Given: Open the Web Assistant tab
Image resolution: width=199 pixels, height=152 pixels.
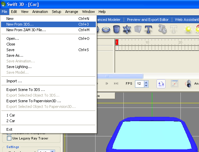Looking at the screenshot, I should pyautogui.click(x=187, y=20).
